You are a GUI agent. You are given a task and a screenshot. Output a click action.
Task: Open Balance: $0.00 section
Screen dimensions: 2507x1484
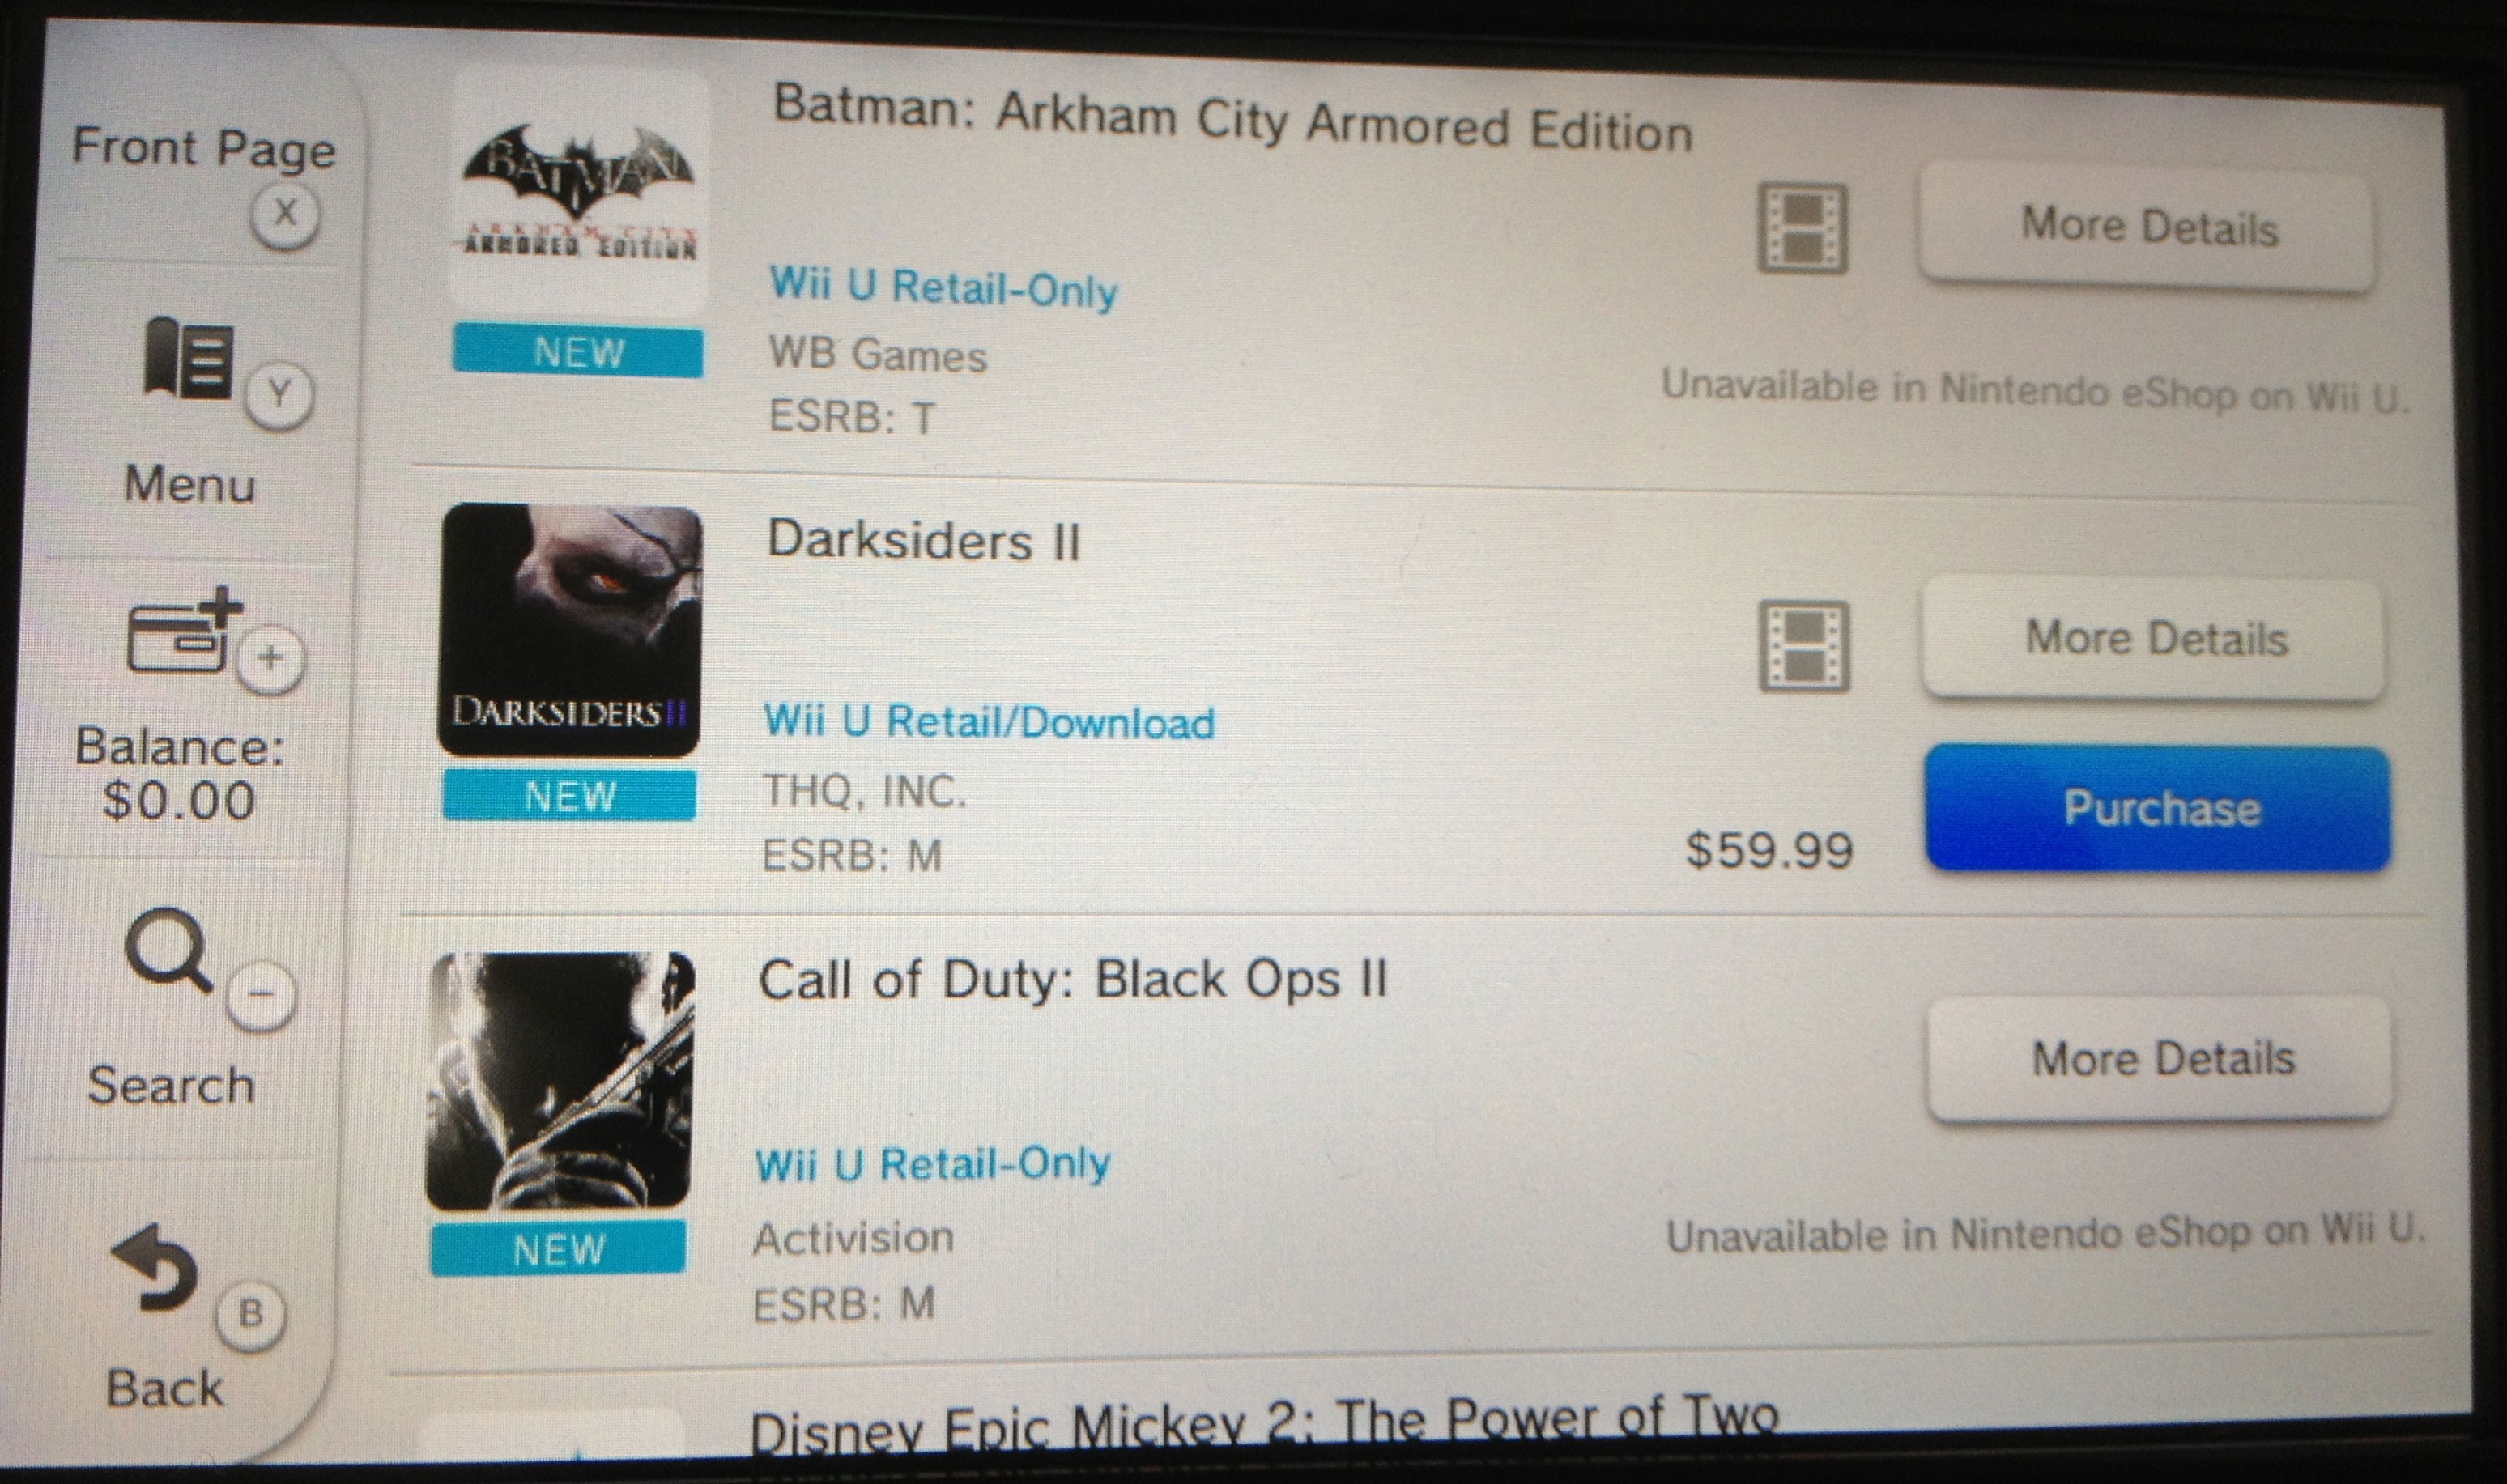click(180, 774)
